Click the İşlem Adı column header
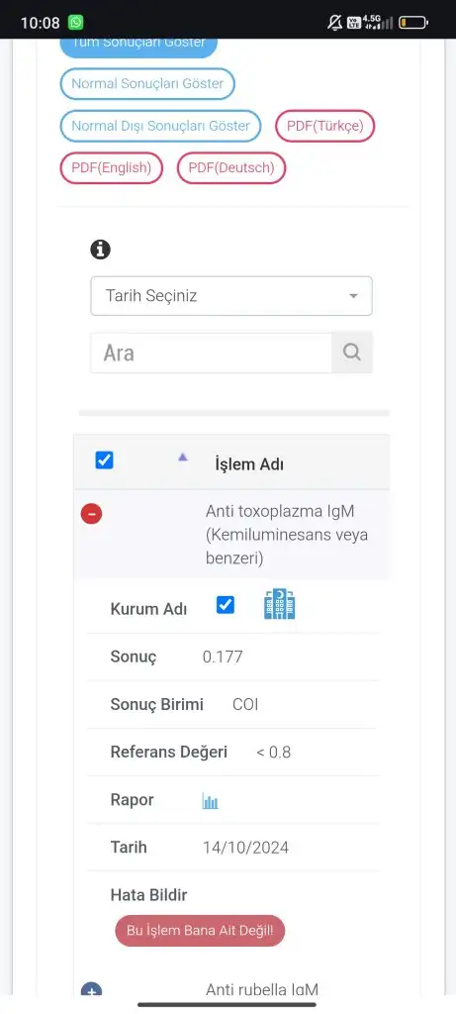The height and width of the screenshot is (1014, 456). [249, 464]
